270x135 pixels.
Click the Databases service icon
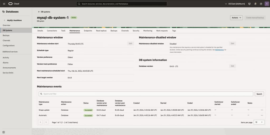point(3,12)
